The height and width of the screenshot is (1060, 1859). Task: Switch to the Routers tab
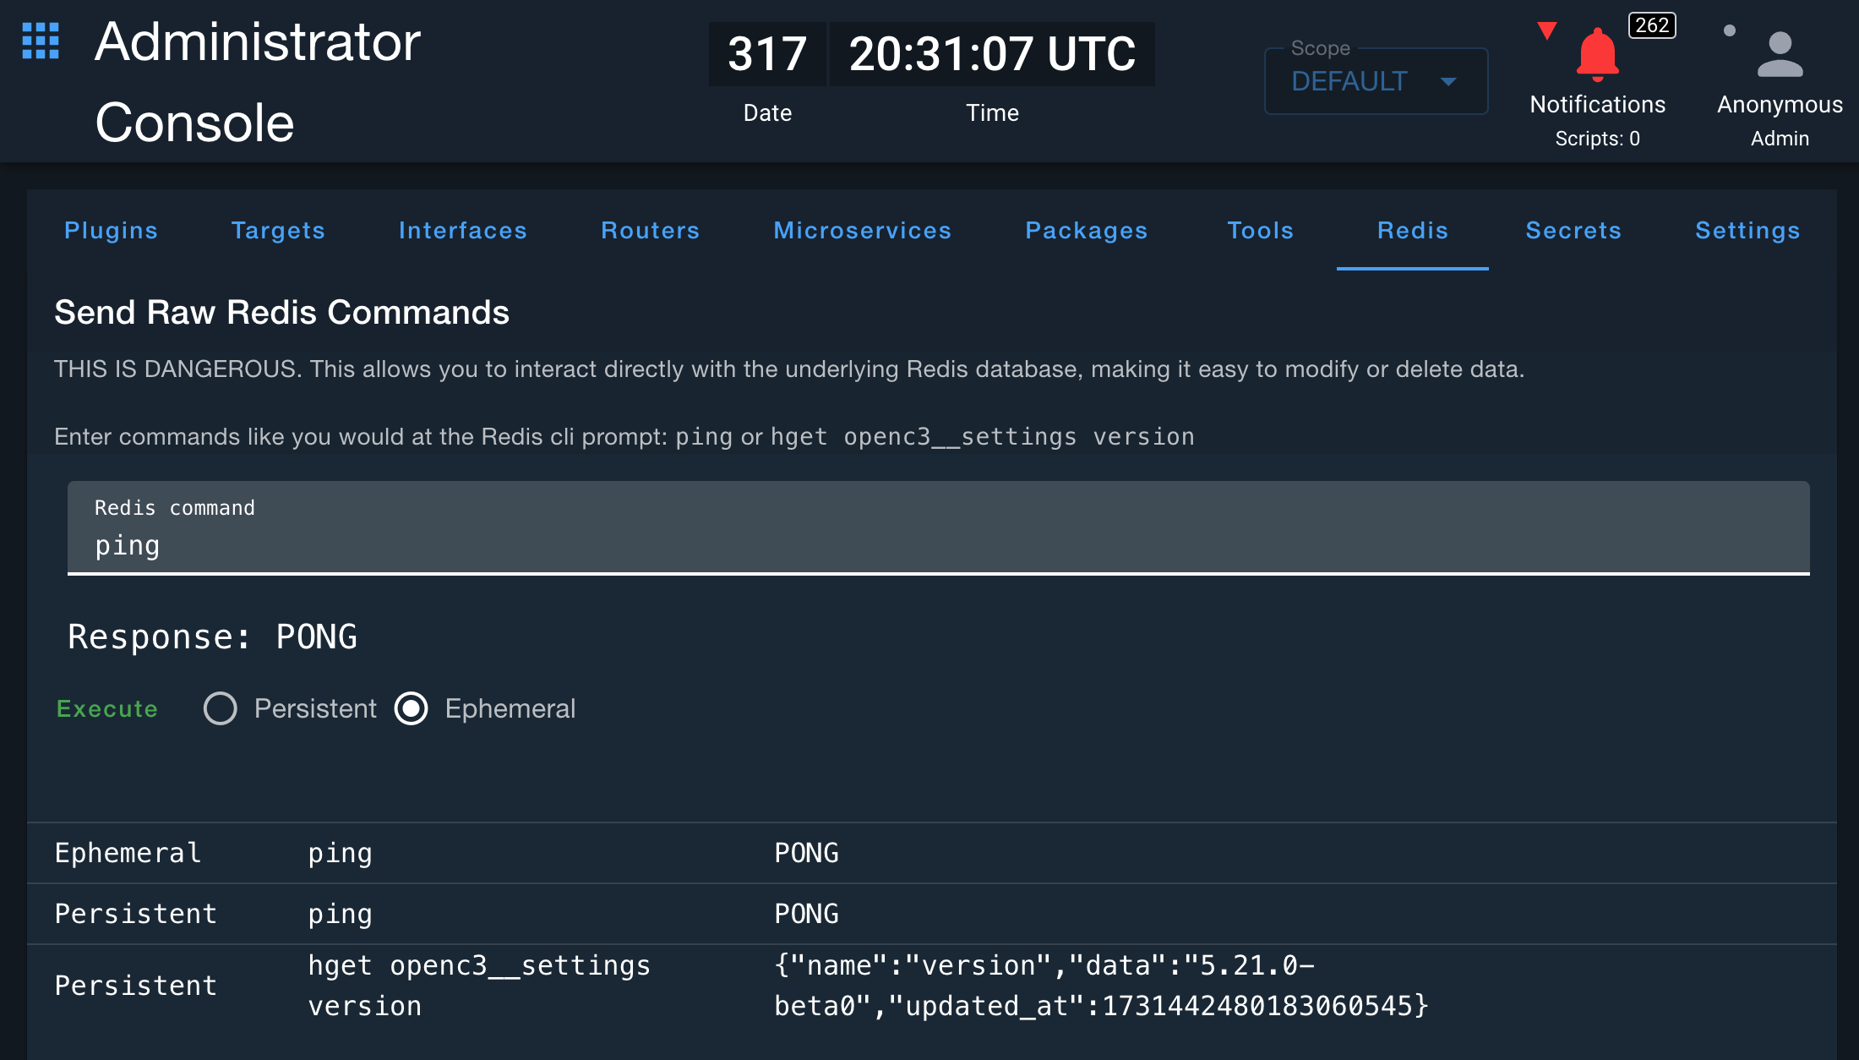pos(651,230)
